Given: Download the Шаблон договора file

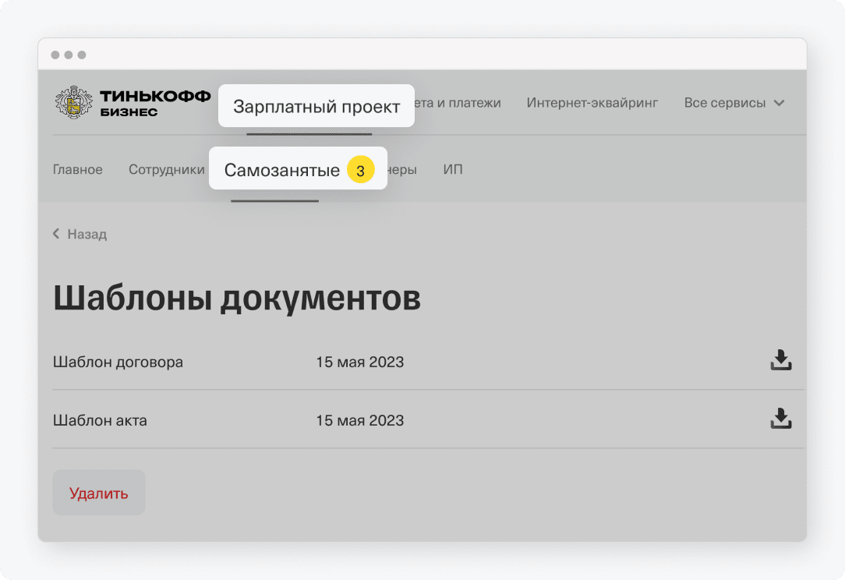Looking at the screenshot, I should [781, 360].
